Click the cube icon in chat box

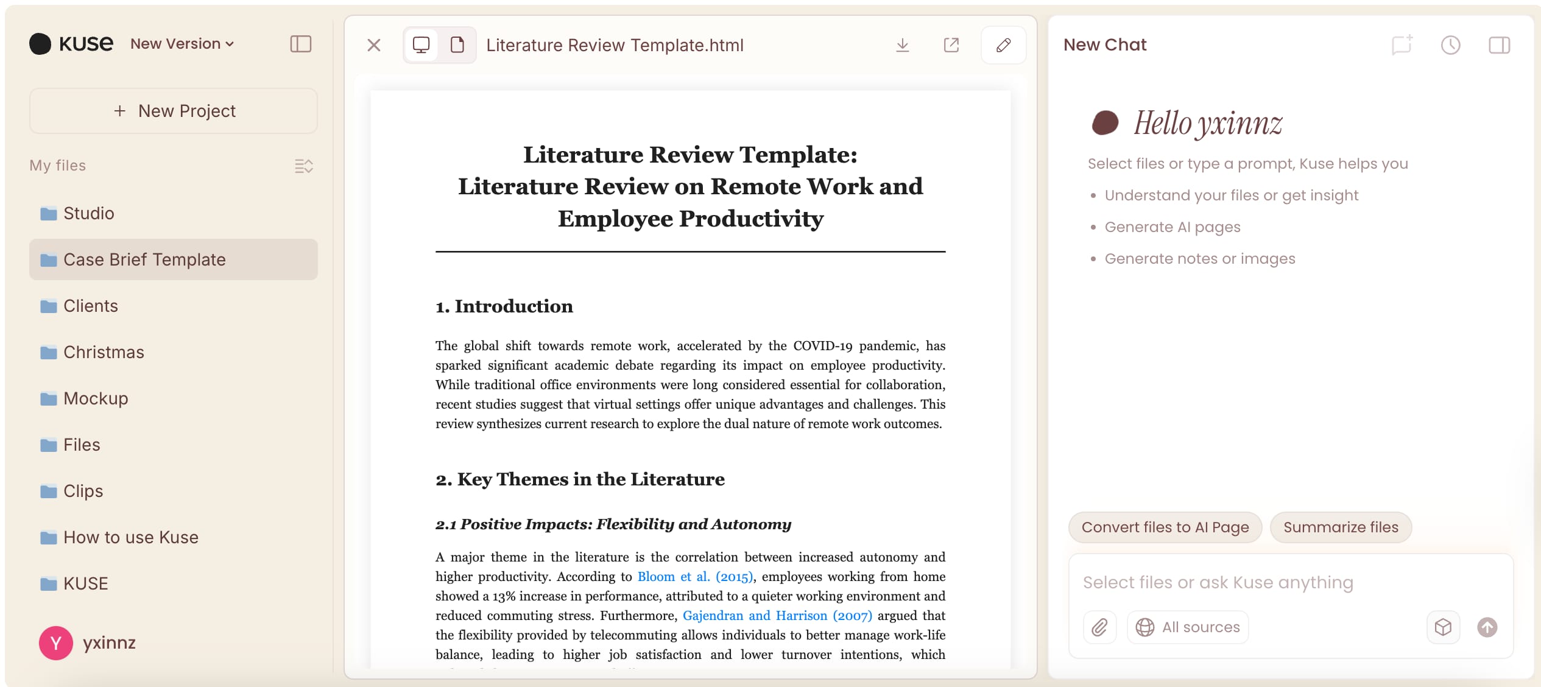(1443, 627)
